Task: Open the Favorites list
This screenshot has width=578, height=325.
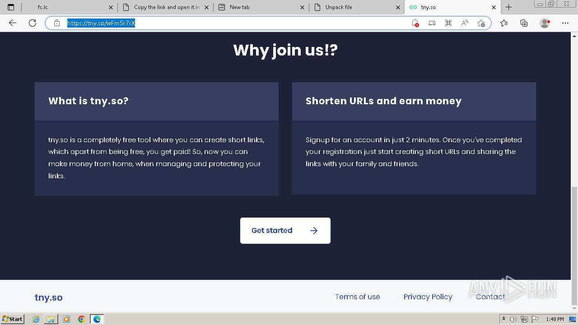Action: 504,23
